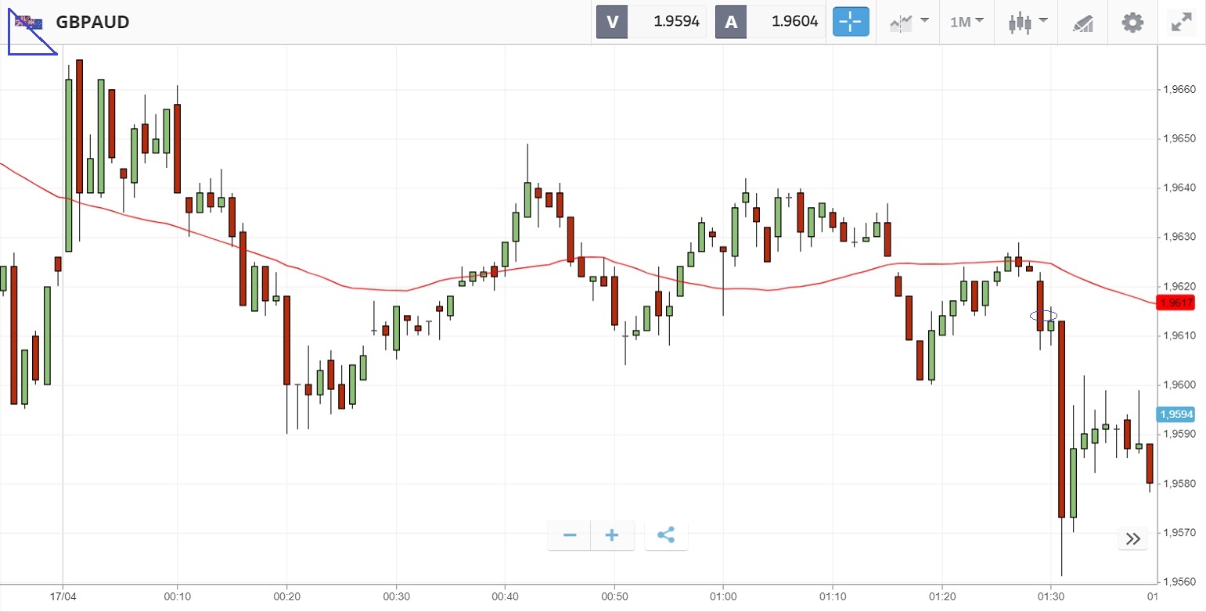Open chart settings gear

[1132, 22]
